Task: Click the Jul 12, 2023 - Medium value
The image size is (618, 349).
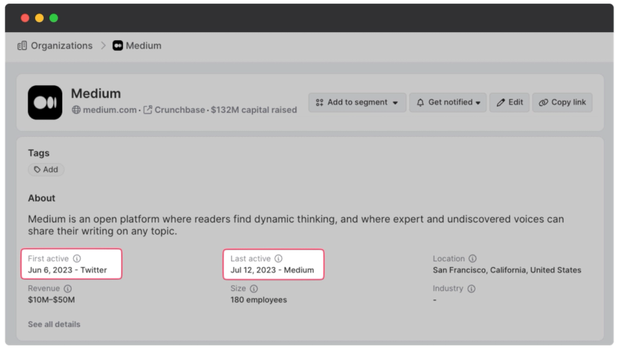Action: click(x=272, y=270)
